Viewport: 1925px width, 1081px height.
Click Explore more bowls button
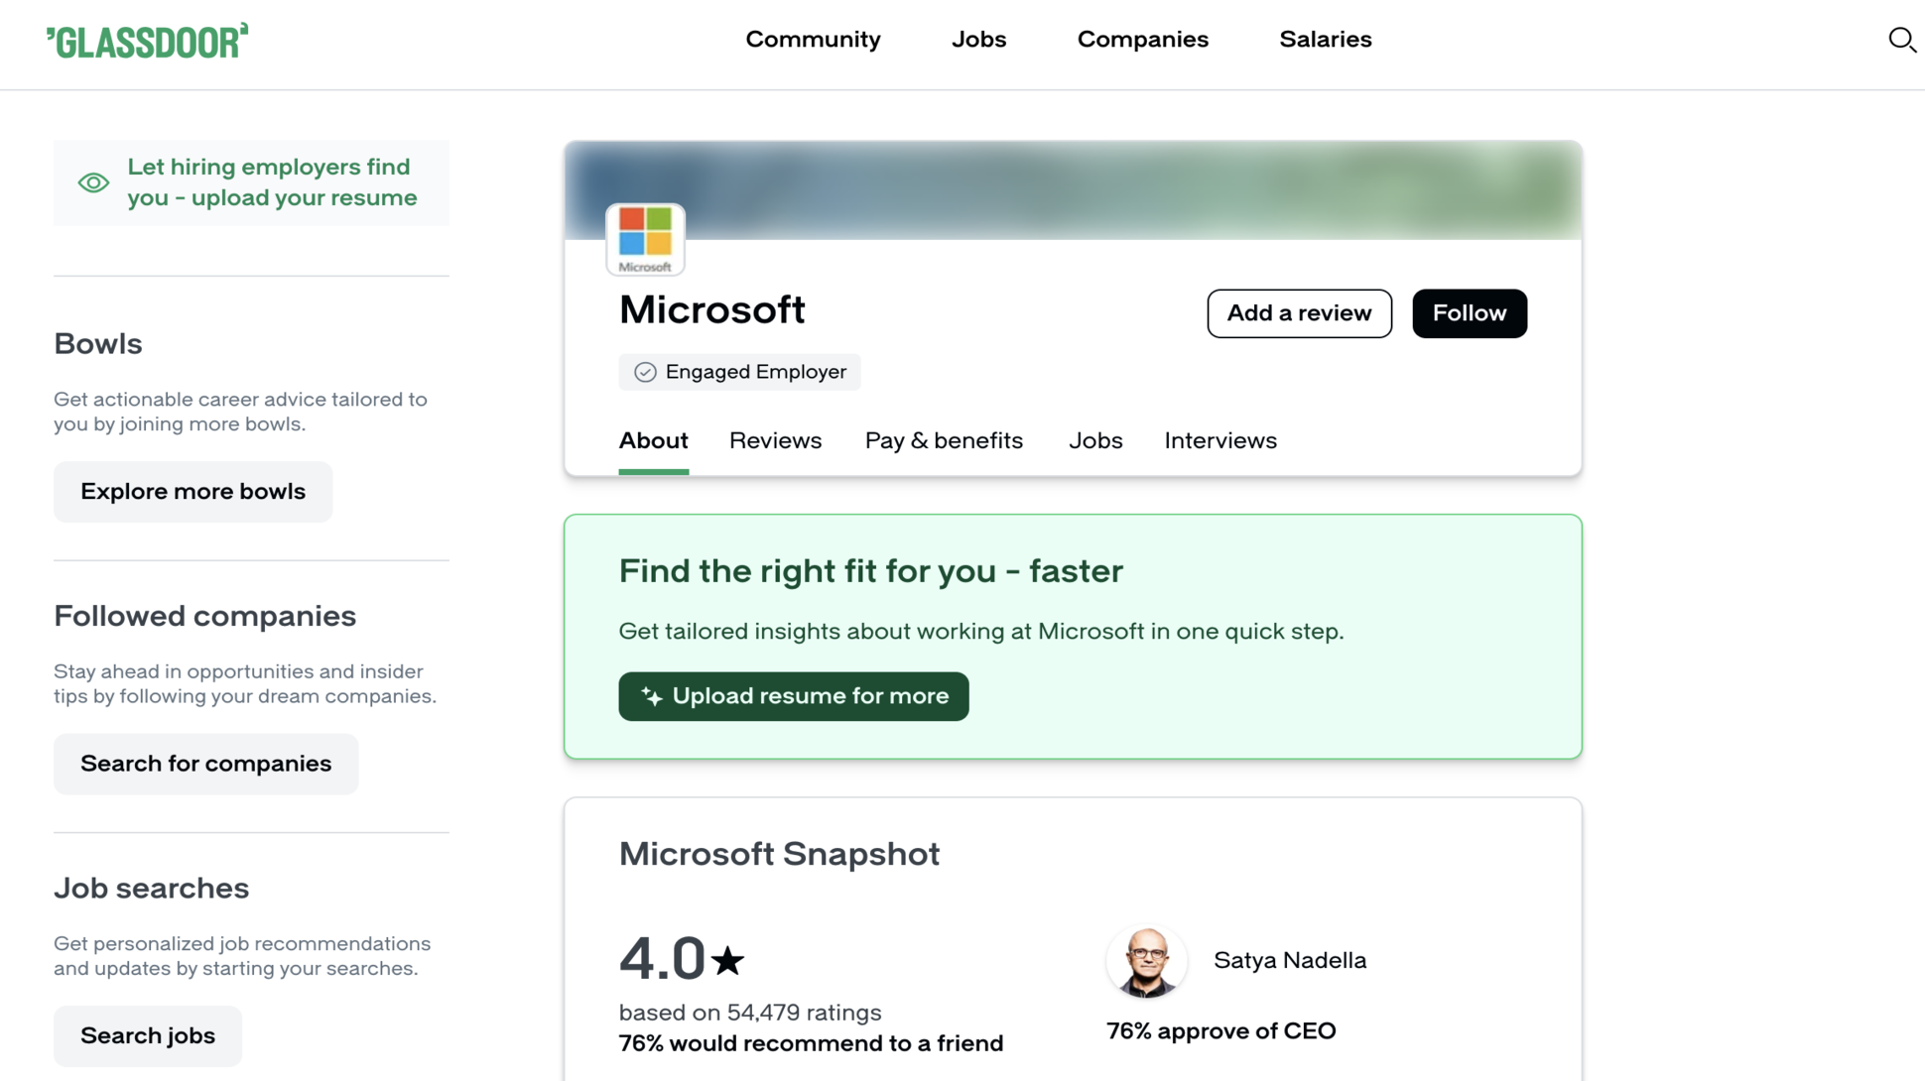tap(192, 492)
